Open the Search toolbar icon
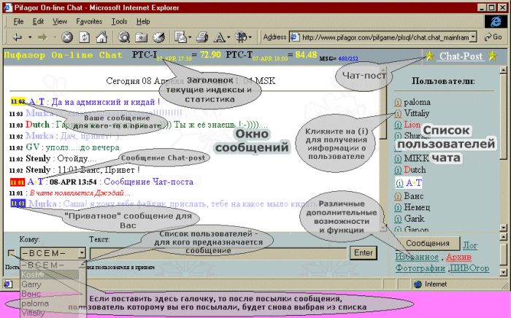The height and width of the screenshot is (318, 511). pyautogui.click(x=124, y=37)
